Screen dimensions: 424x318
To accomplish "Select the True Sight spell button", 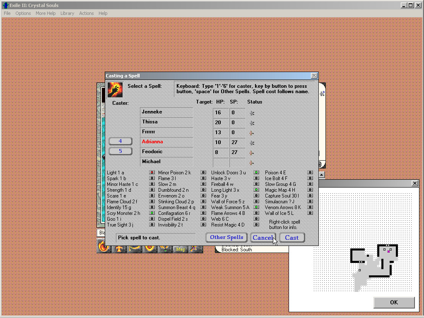I will coord(152,225).
